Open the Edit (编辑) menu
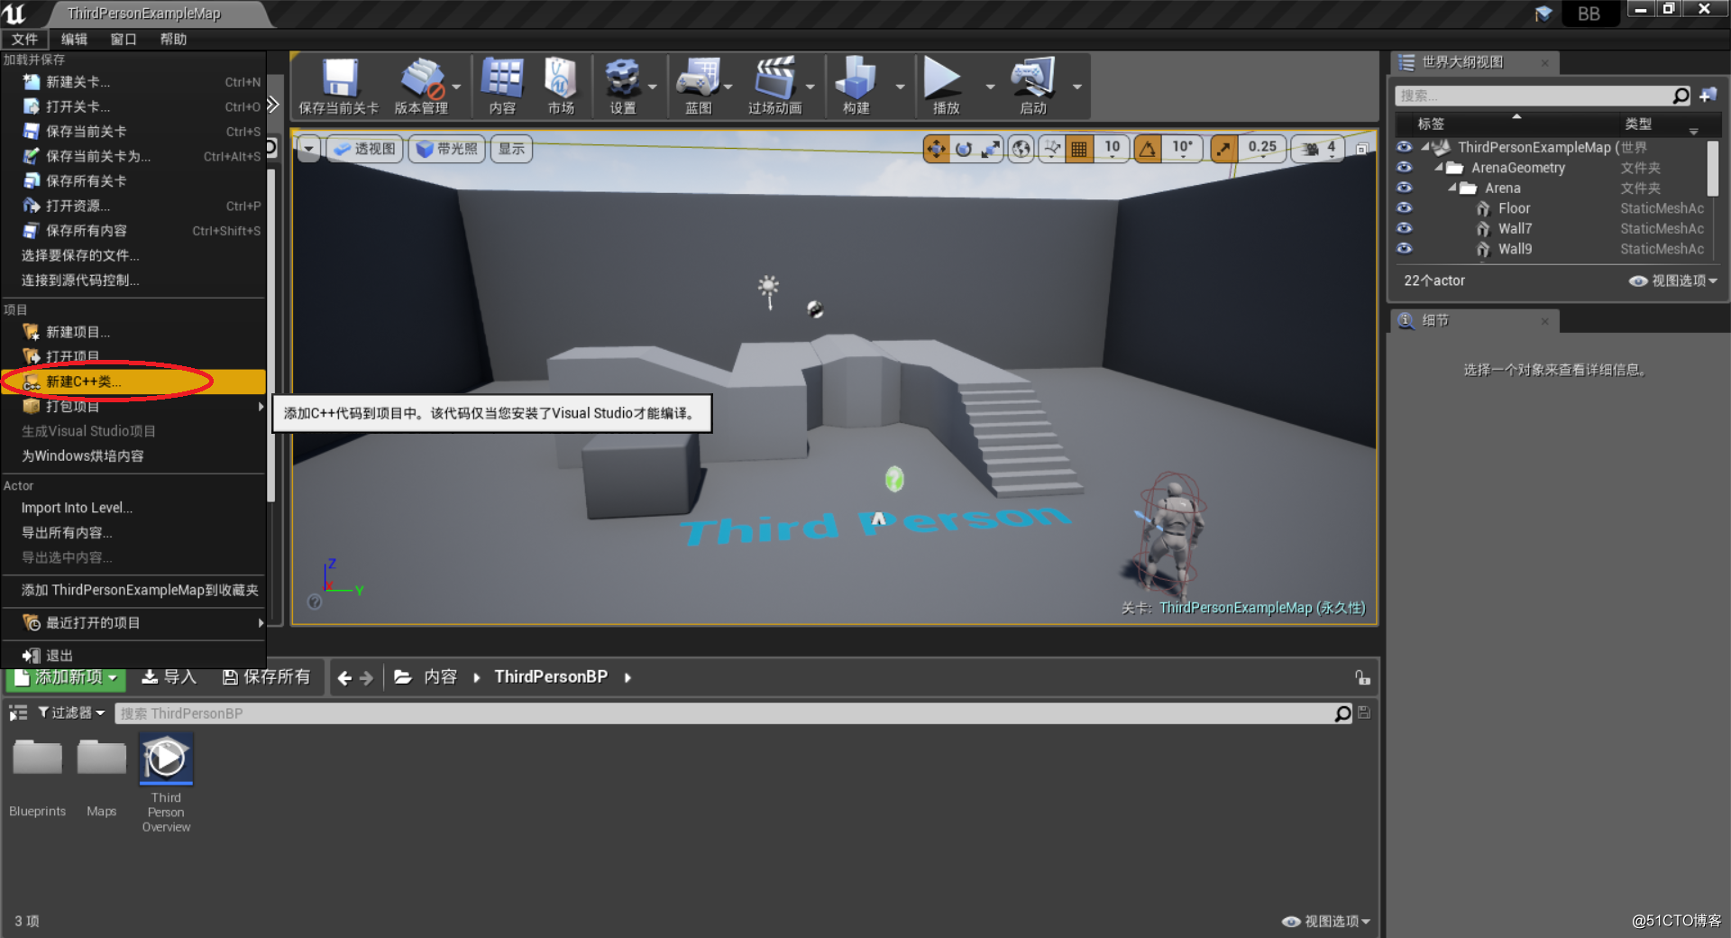Viewport: 1731px width, 938px height. coord(74,39)
